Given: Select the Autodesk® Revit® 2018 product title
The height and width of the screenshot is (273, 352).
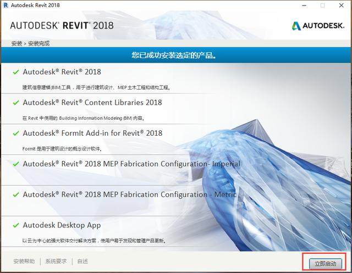Looking at the screenshot, I should point(62,72).
